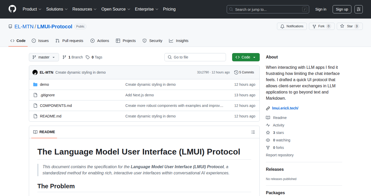Image resolution: width=371 pixels, height=196 pixels.
Task: Click the Activity pulse icon
Action: coord(268,125)
